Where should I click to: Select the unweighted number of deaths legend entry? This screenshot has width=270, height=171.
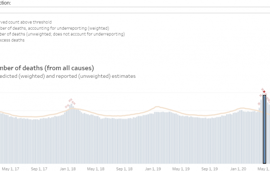pyautogui.click(x=63, y=34)
